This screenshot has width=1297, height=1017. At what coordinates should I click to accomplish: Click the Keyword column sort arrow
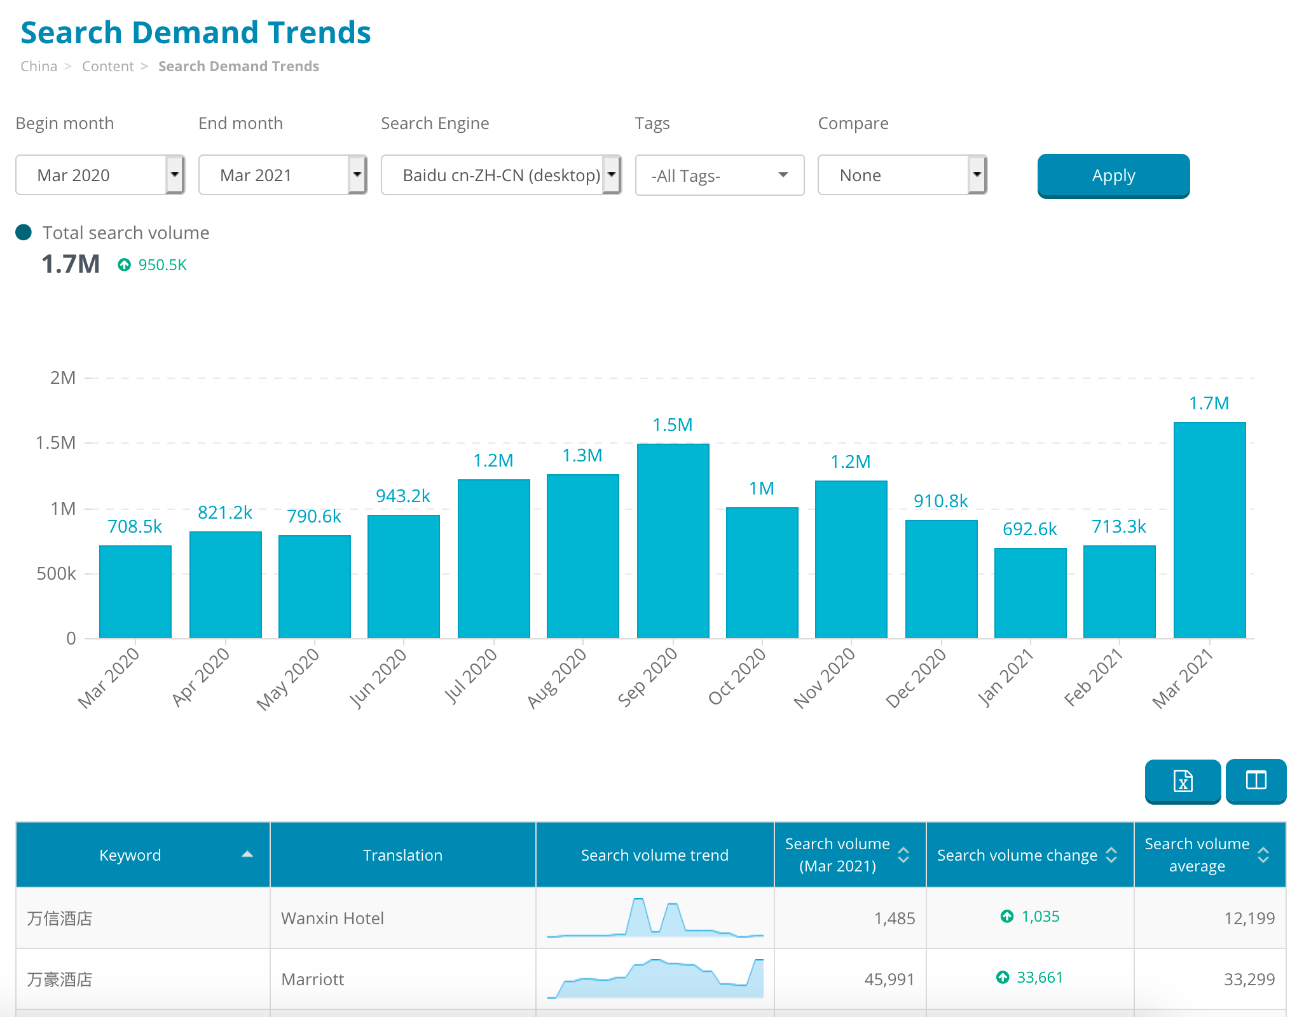pyautogui.click(x=247, y=855)
